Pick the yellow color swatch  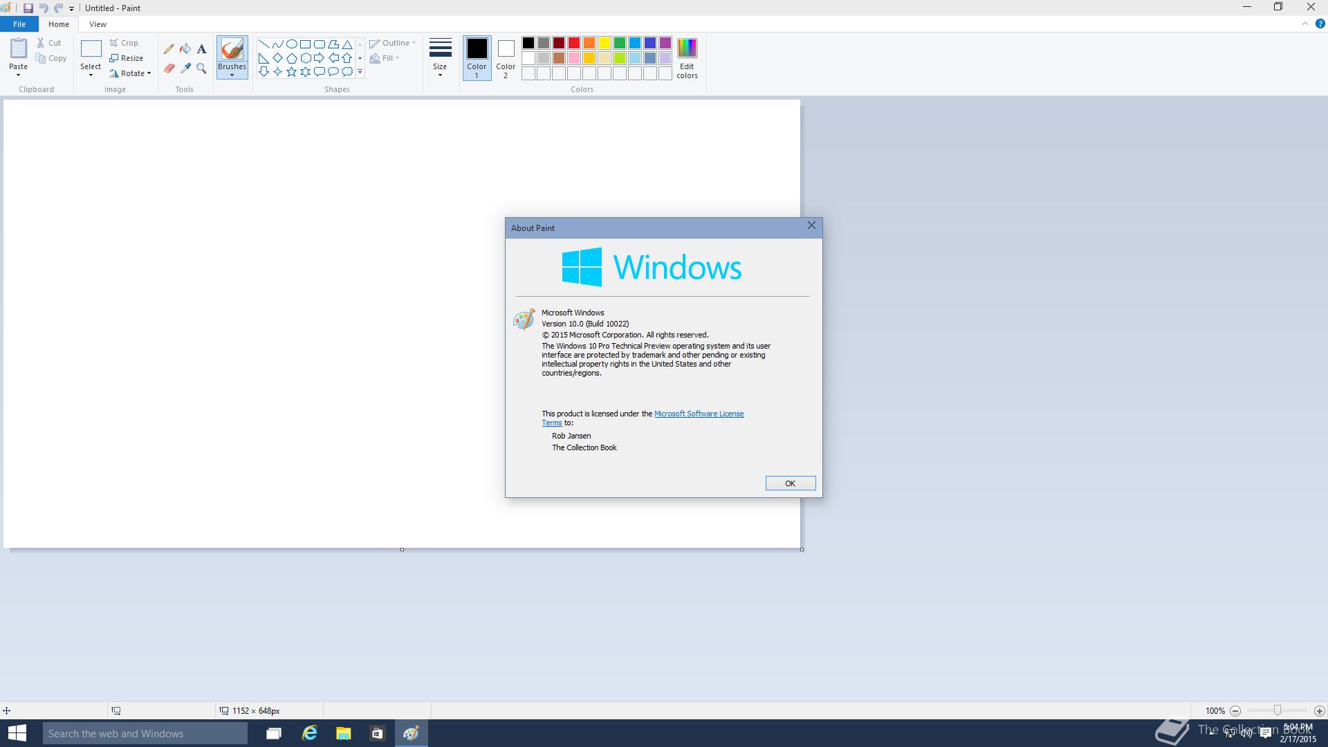click(x=604, y=44)
